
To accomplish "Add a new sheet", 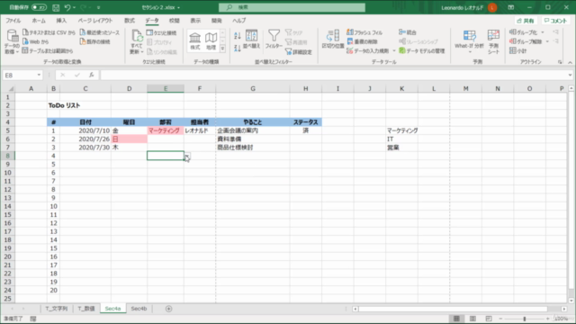I will pos(168,309).
